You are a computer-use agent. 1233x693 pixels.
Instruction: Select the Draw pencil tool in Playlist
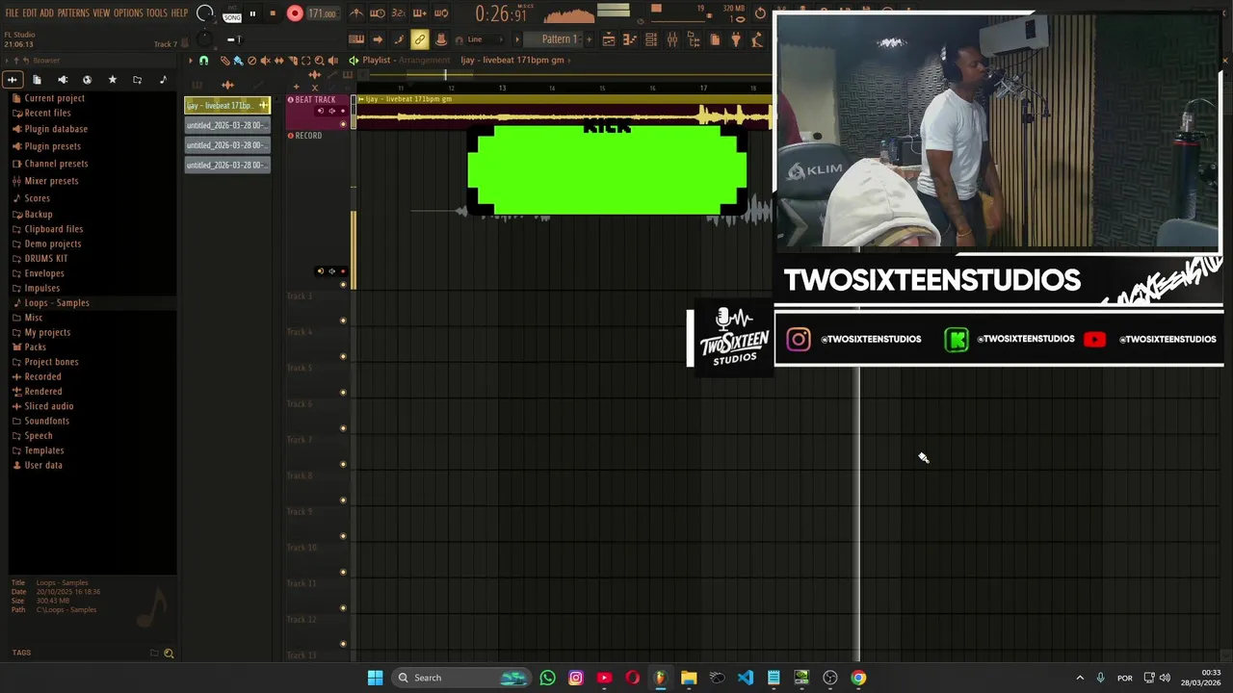point(225,61)
